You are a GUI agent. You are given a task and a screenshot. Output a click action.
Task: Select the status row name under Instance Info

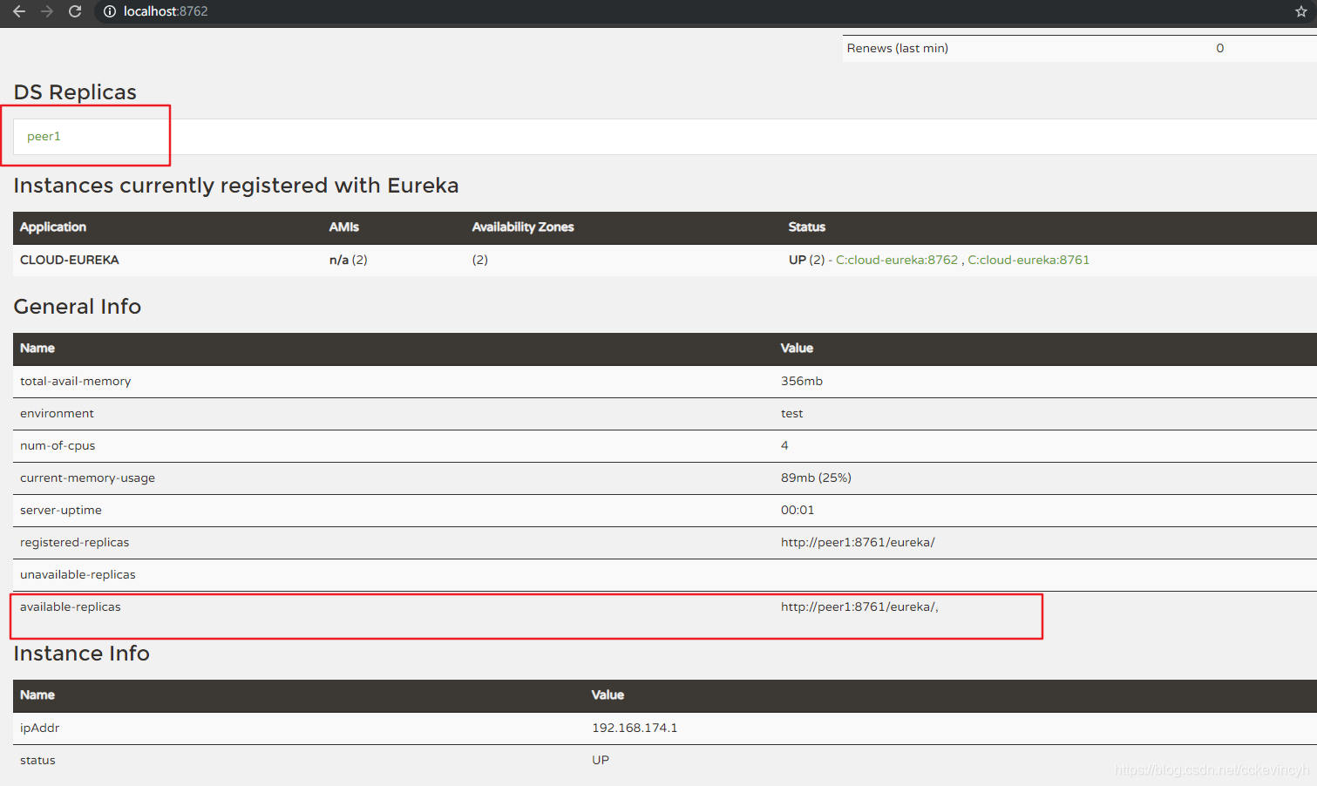pyautogui.click(x=37, y=760)
